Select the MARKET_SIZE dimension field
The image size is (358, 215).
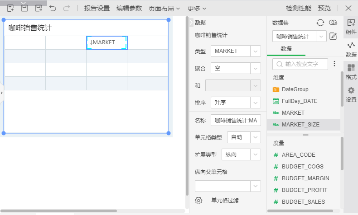(x=301, y=125)
